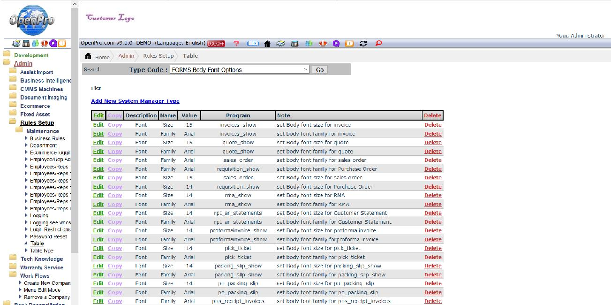Click the sidebar vertical scrollbar
This screenshot has width=611, height=305.
tap(75, 141)
